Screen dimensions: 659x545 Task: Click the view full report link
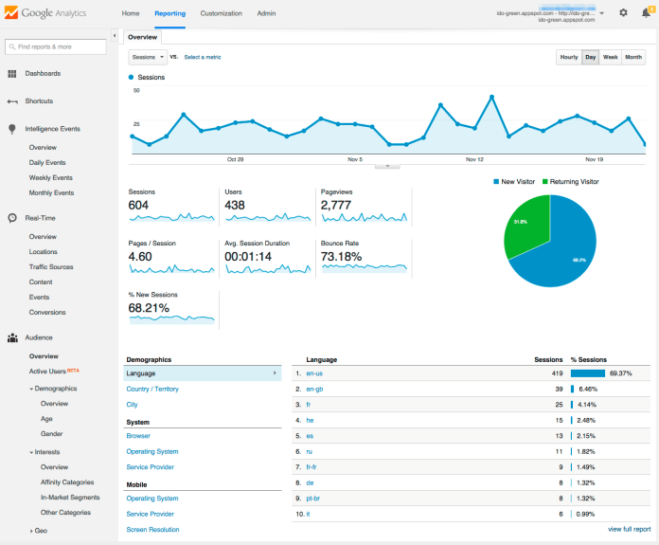(629, 529)
